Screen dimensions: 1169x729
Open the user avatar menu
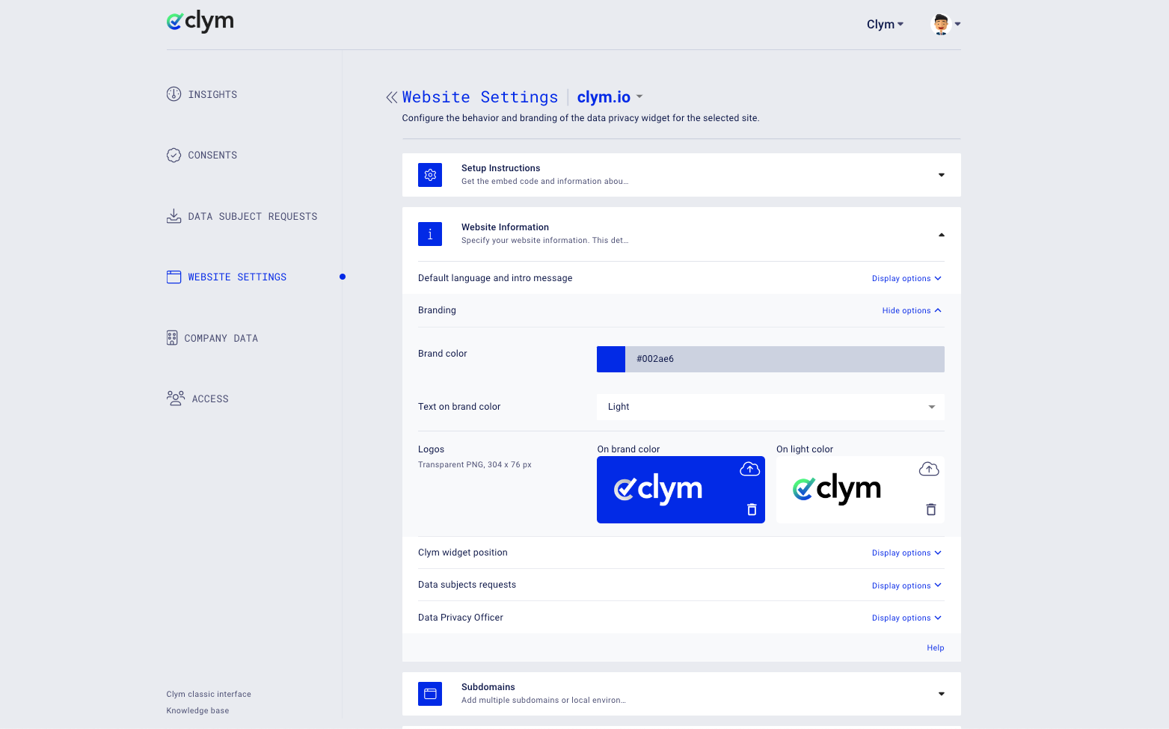point(945,24)
